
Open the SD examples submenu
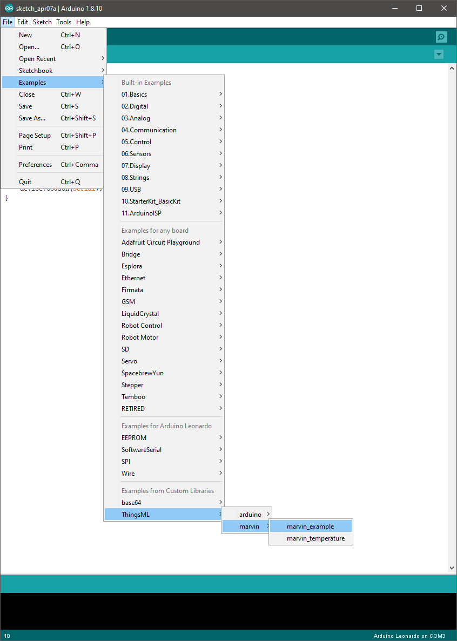164,349
